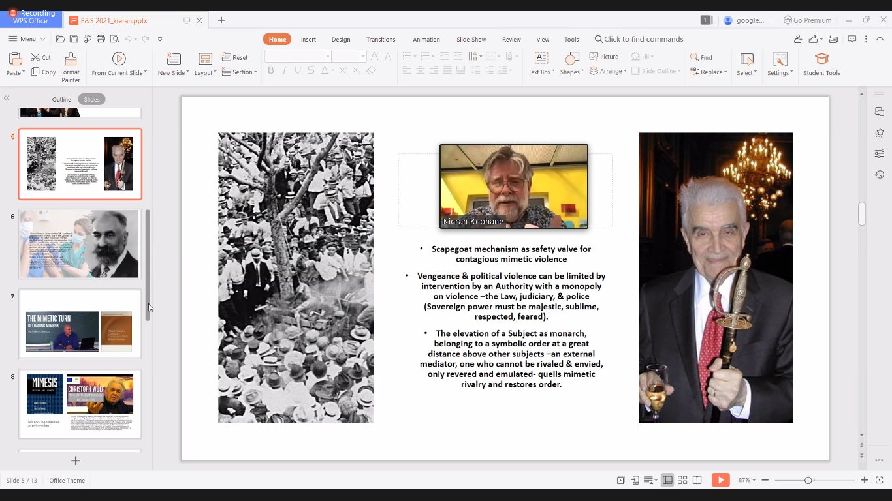Switch to the Design tab
Viewport: 892px width, 501px height.
pos(341,39)
